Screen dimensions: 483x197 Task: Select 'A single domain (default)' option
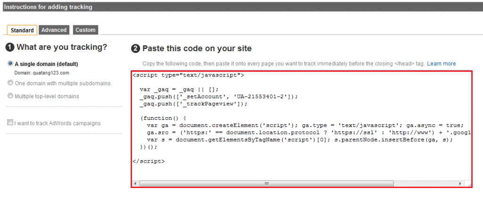coord(10,64)
